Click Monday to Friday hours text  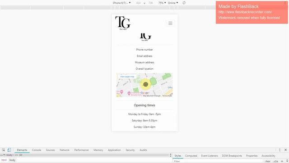pyautogui.click(x=144, y=114)
